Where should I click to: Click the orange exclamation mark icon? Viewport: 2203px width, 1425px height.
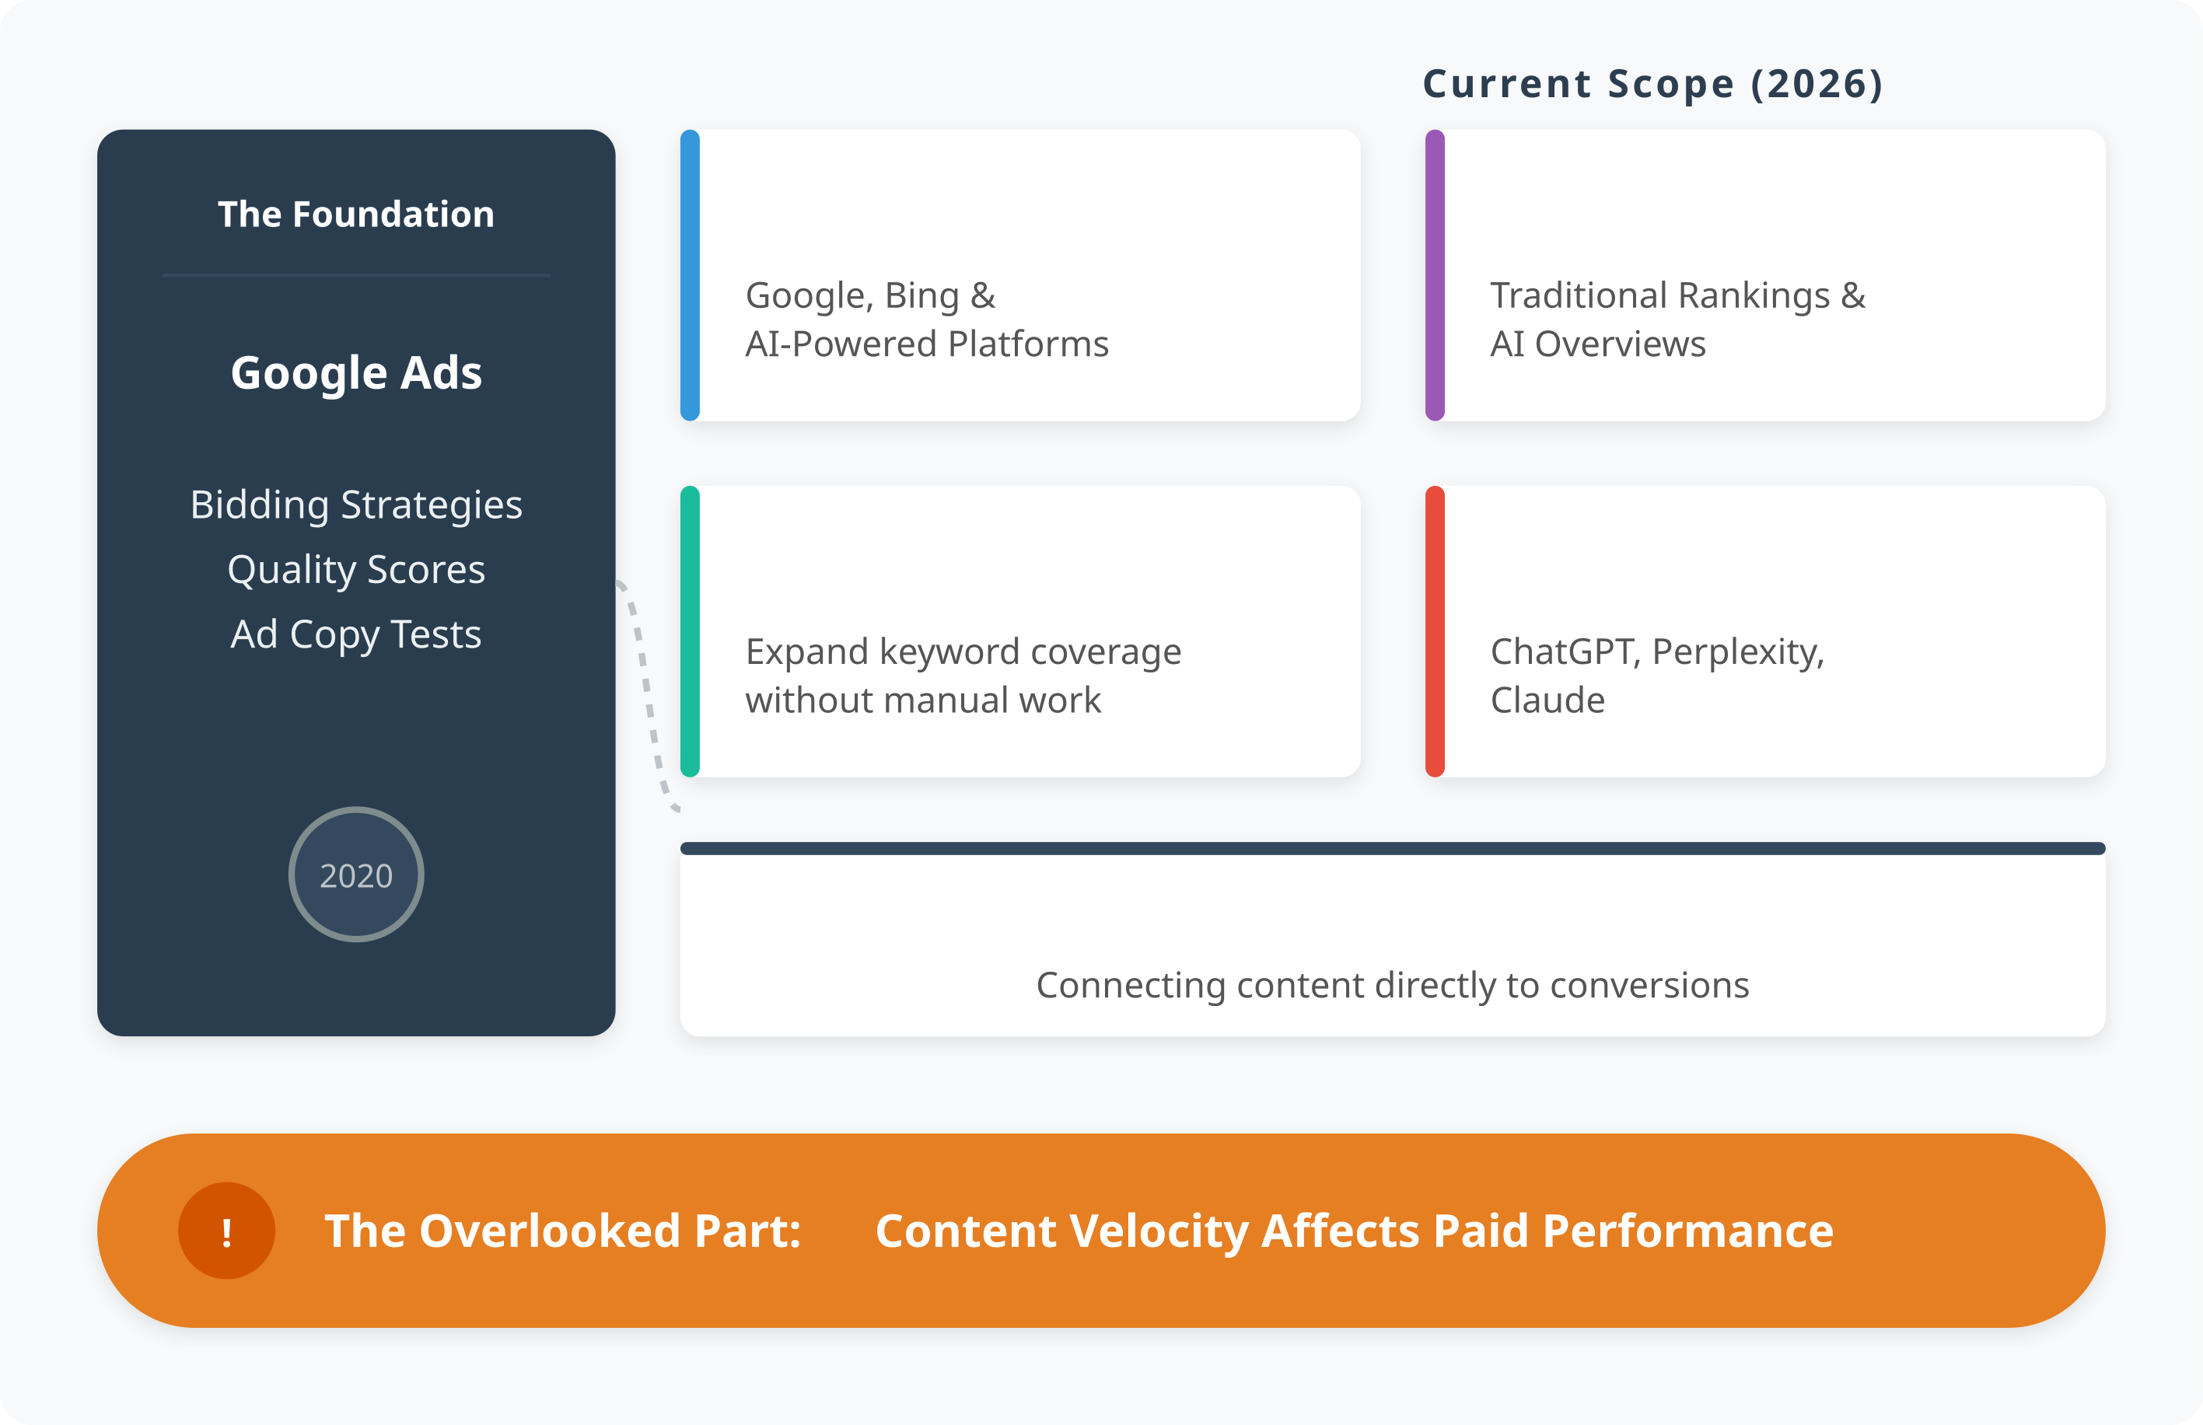pyautogui.click(x=227, y=1231)
